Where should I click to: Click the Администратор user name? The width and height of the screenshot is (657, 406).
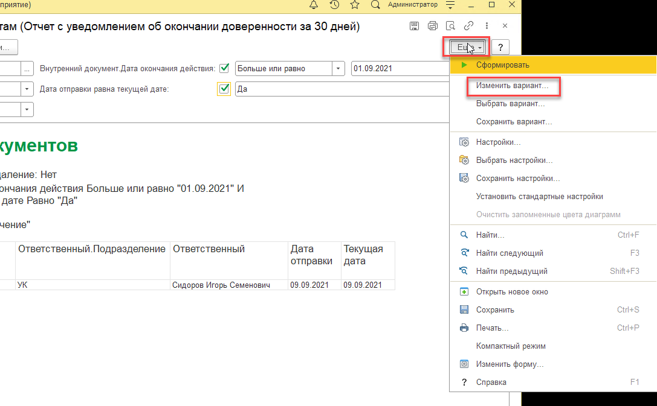coord(413,5)
